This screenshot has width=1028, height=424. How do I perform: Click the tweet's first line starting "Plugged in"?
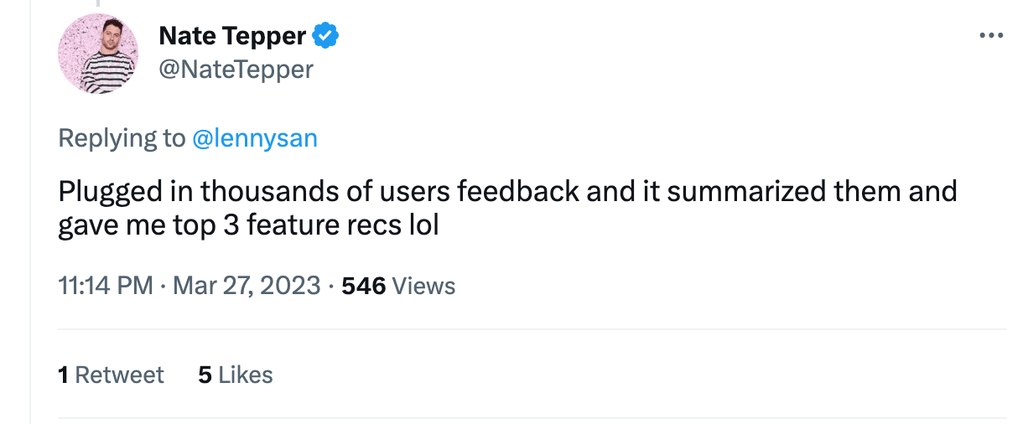(x=507, y=191)
